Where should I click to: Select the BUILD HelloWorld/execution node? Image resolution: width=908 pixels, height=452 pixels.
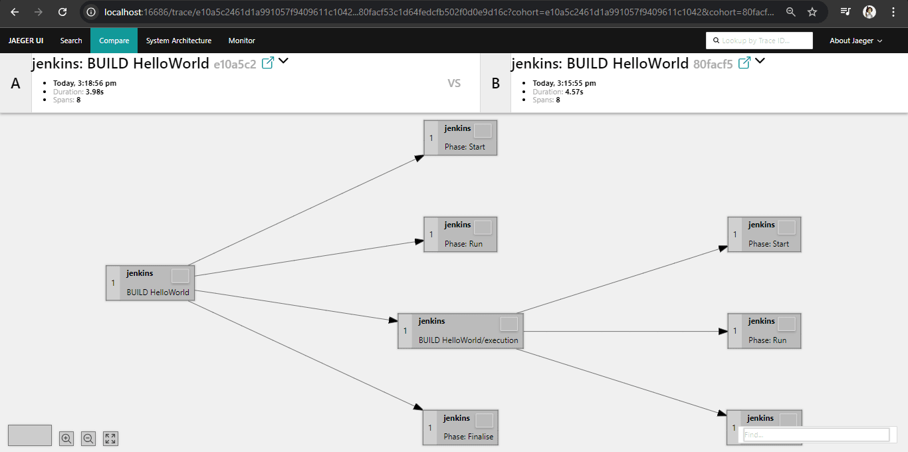(x=461, y=331)
